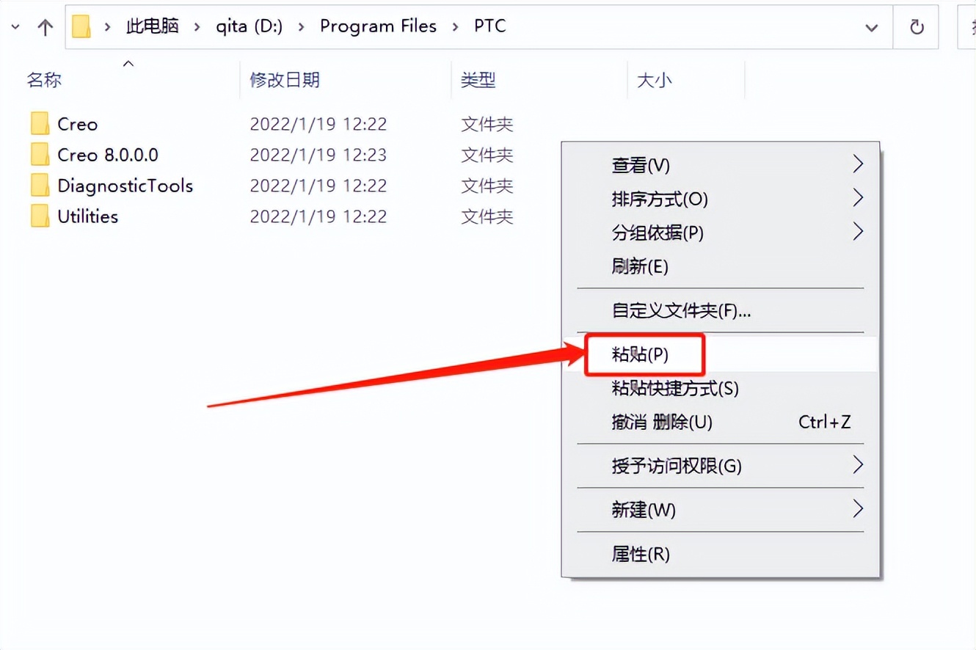The height and width of the screenshot is (650, 976).
Task: Open the address bar dropdown arrow
Action: pos(872,28)
